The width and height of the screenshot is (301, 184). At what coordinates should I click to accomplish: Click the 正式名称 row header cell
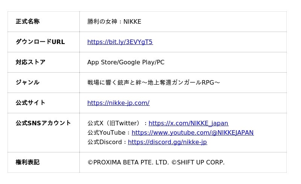click(x=44, y=21)
